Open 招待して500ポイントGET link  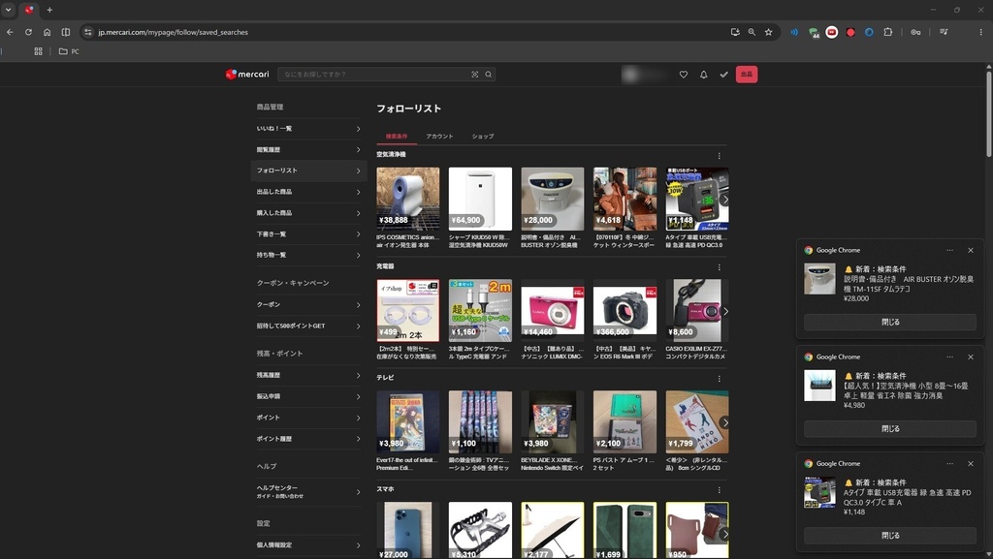coord(308,326)
